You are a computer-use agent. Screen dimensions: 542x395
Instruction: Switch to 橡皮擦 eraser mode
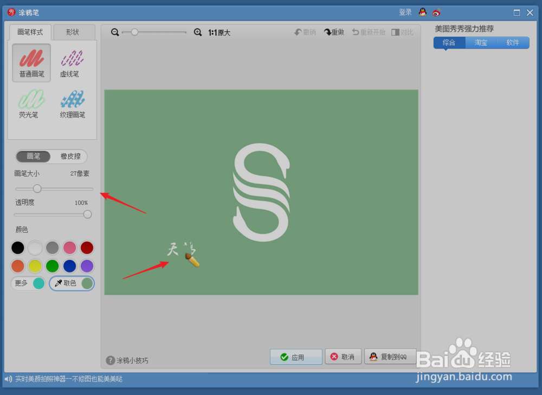70,156
